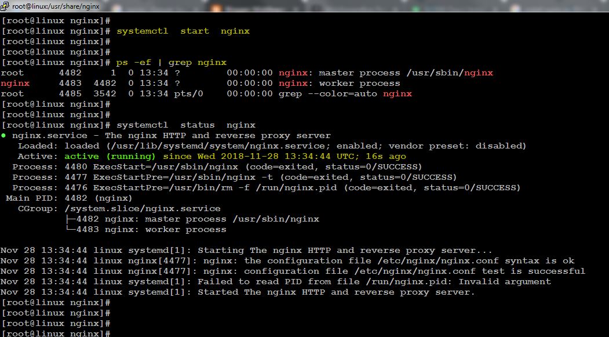
Task: Click '16s ago' in the Active line
Action: (386, 157)
